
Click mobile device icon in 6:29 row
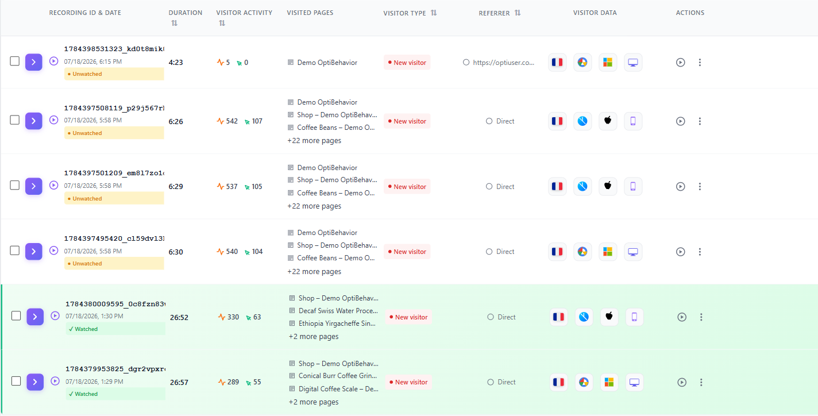633,187
